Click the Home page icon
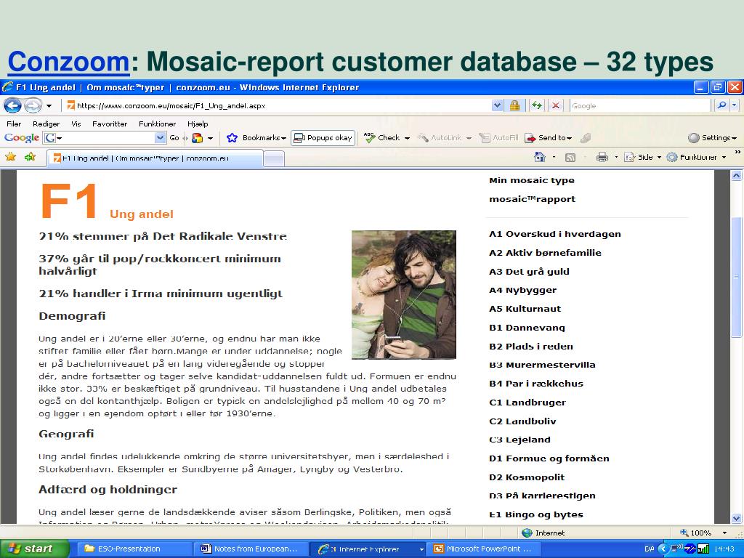 [540, 157]
